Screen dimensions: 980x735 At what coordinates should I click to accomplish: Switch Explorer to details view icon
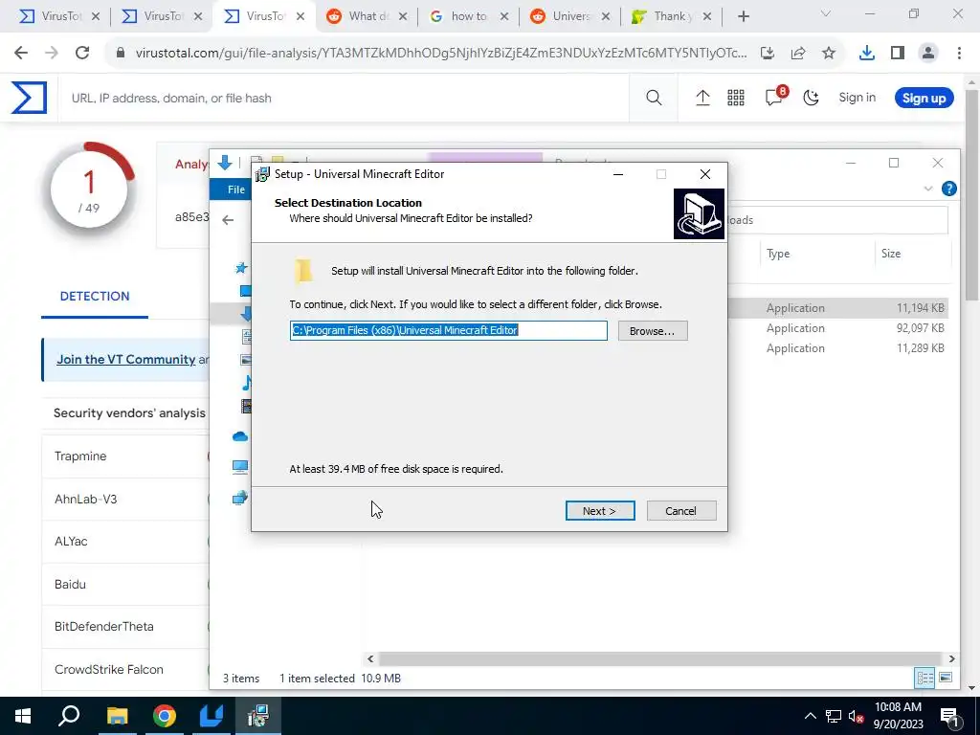point(924,678)
